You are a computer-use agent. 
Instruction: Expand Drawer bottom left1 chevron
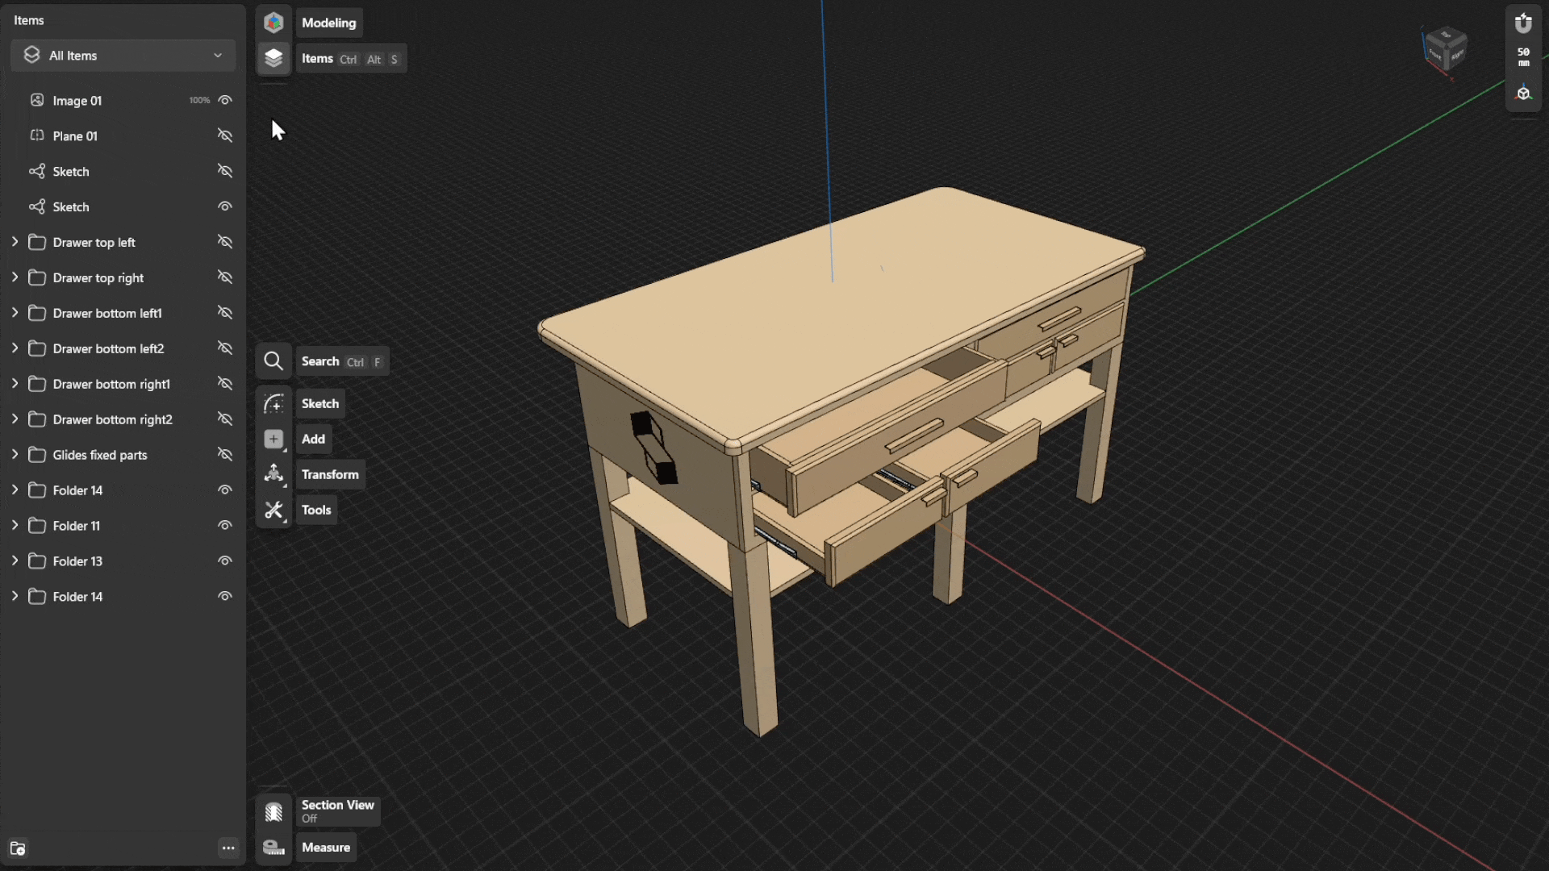pyautogui.click(x=15, y=313)
